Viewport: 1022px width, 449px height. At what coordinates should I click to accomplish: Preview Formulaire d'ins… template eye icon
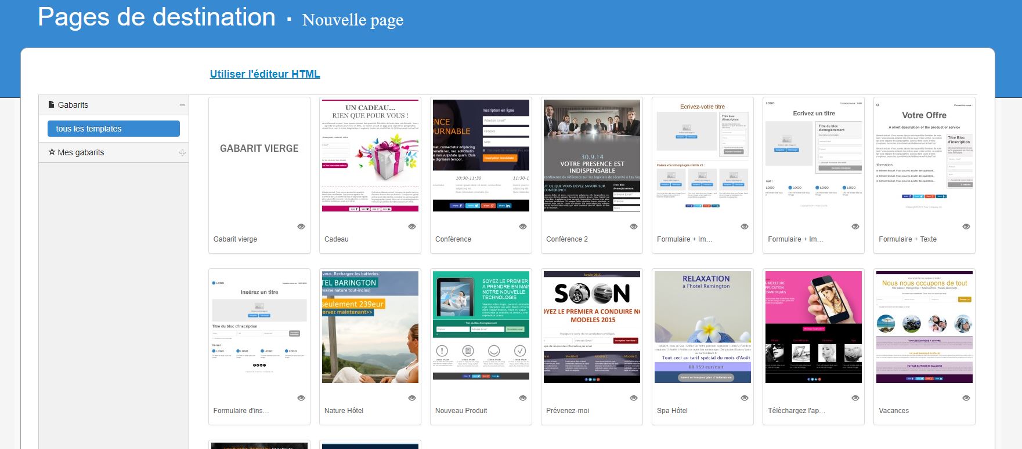tap(301, 398)
